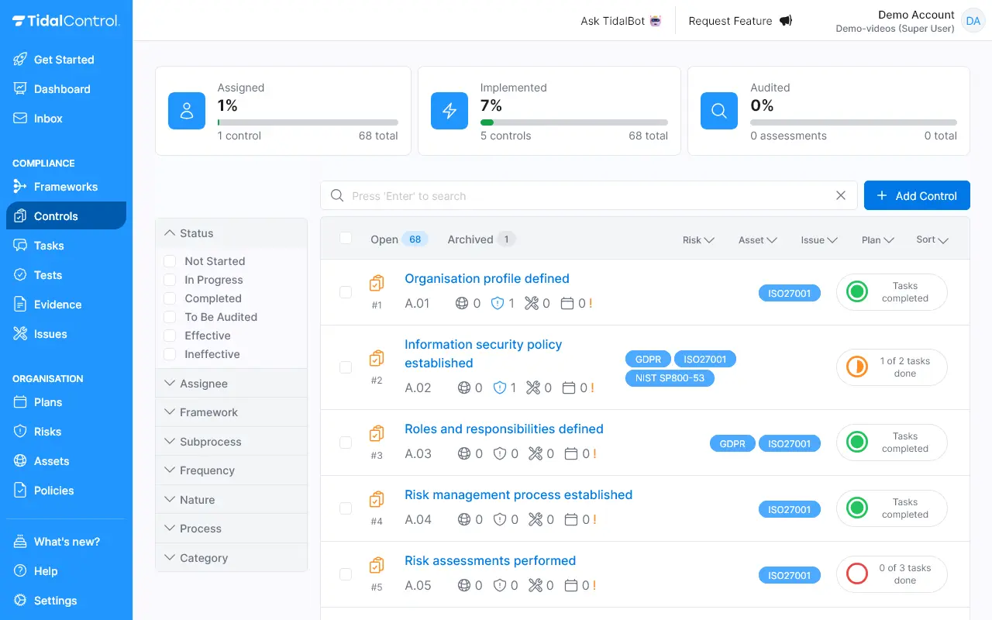The width and height of the screenshot is (992, 620).
Task: Click the Add Control button
Action: [917, 196]
